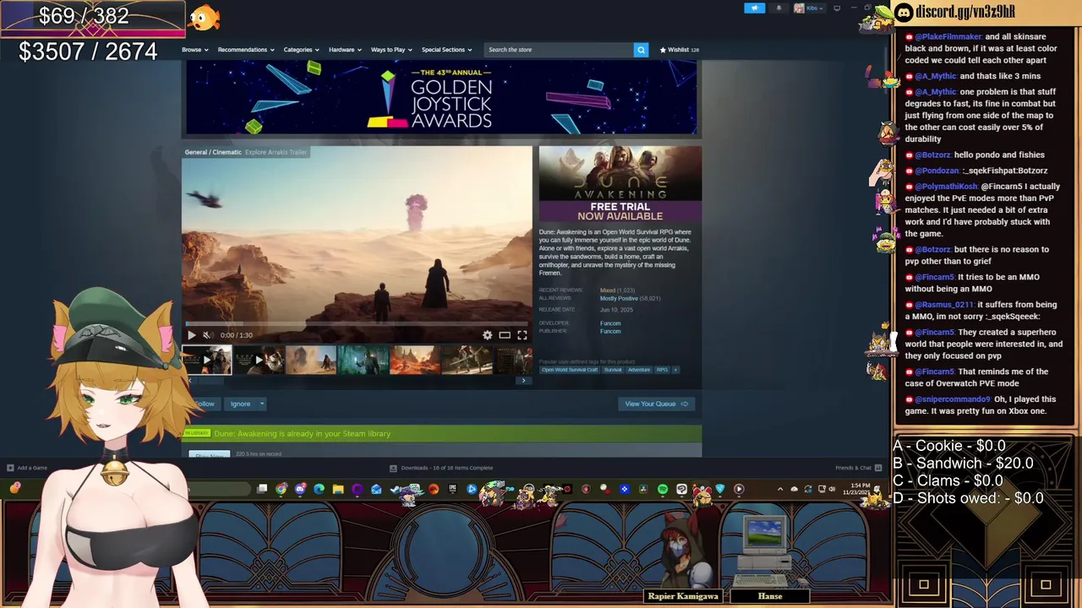This screenshot has width=1082, height=608.
Task: Click the Ignore button
Action: coord(240,404)
